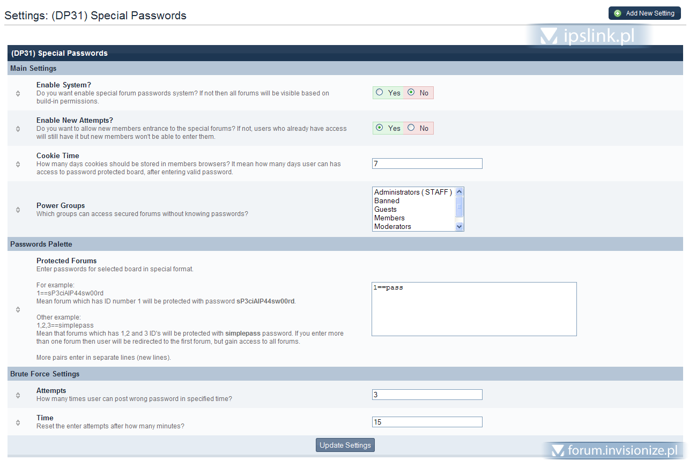
Task: Select No for Enable New Attempts
Action: pyautogui.click(x=411, y=128)
